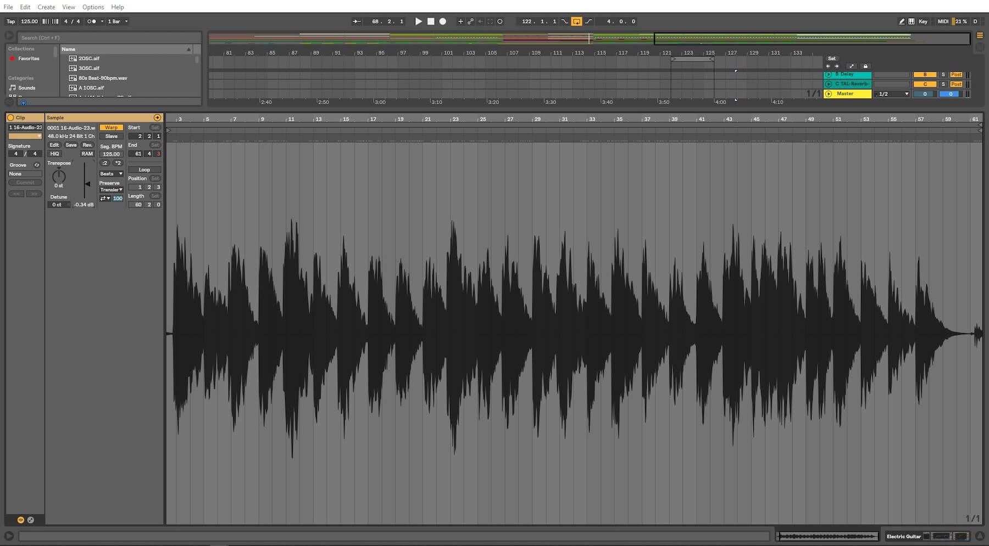This screenshot has width=989, height=546.
Task: Toggle the RAM mode switch
Action: (87, 154)
